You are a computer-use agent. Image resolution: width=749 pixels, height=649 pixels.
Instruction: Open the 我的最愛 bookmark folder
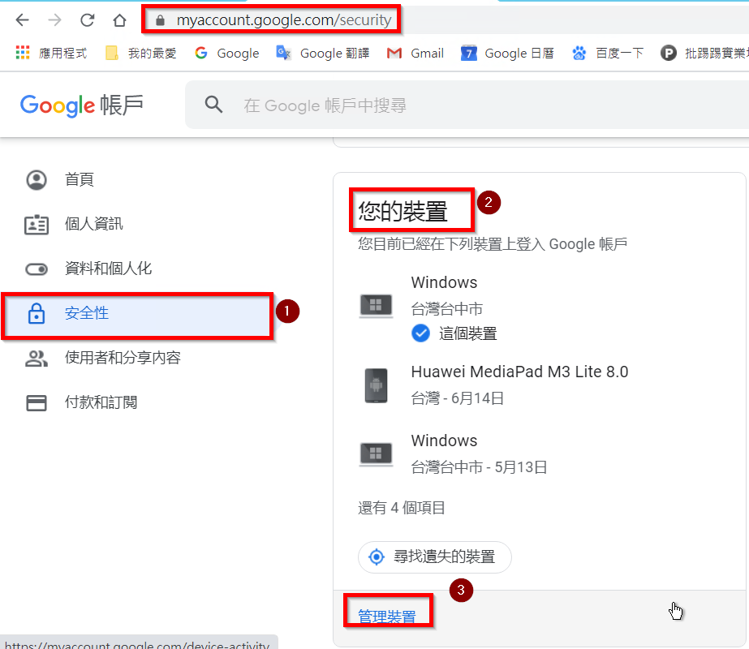pos(141,53)
